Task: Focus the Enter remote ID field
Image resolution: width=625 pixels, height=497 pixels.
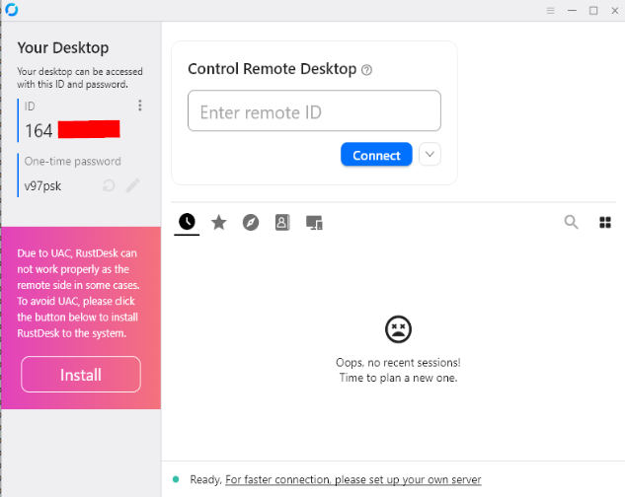Action: (314, 110)
